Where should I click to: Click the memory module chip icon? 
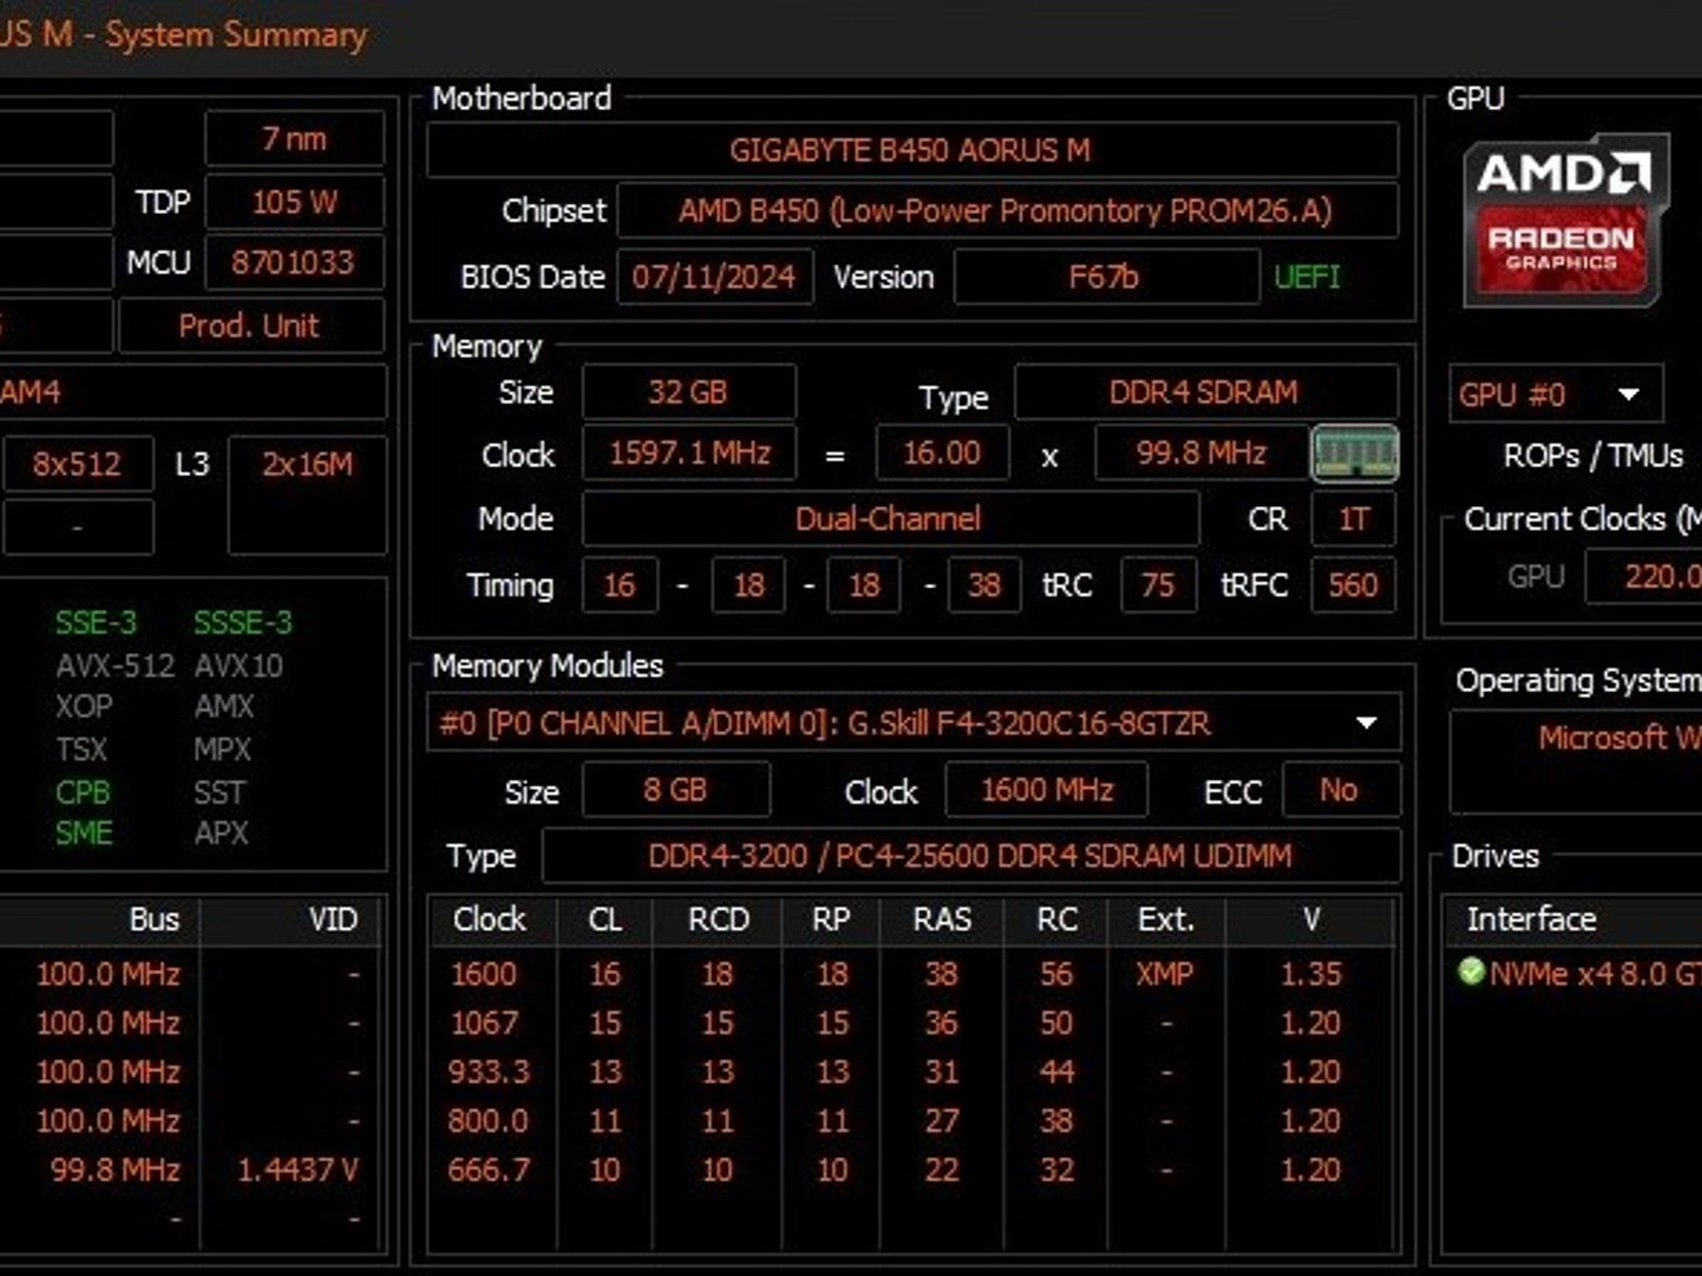click(1355, 453)
